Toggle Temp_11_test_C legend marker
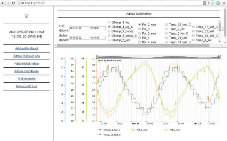The image size is (227, 141). (x=100, y=135)
